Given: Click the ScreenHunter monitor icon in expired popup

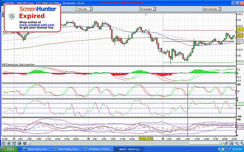Looking at the screenshot, I should (x=12, y=16).
